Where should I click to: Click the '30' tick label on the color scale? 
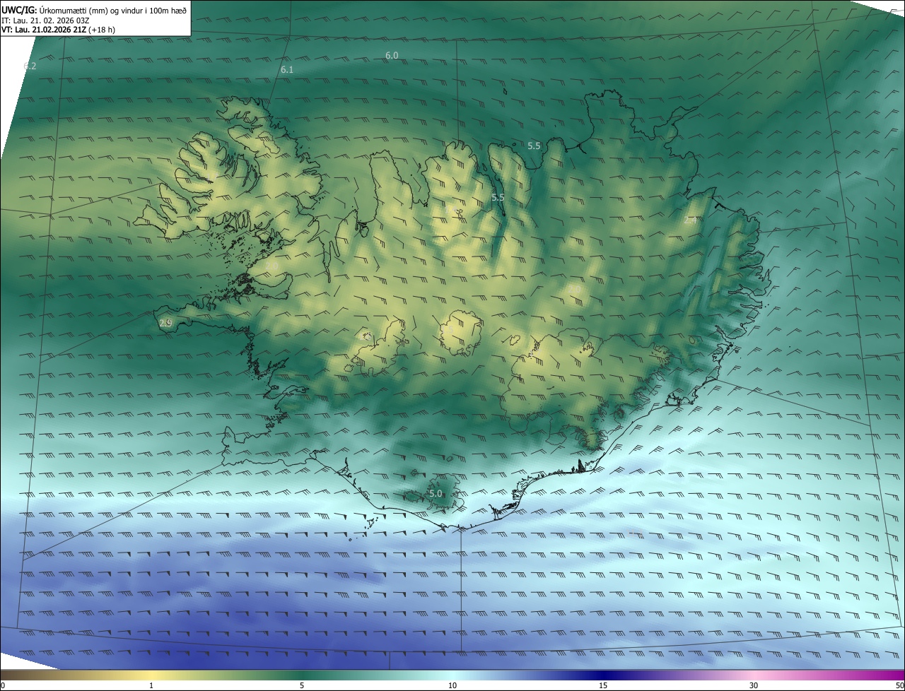tap(754, 685)
